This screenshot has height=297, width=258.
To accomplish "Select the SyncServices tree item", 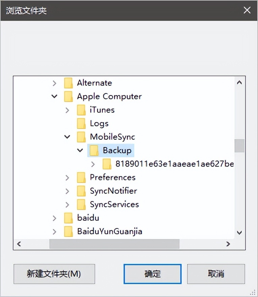I will click(x=114, y=205).
